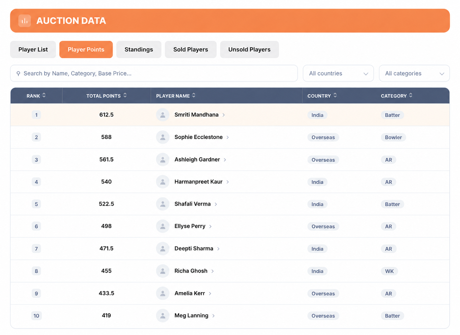Click Deepti Sharma's avatar icon
This screenshot has width=460, height=335.
[163, 249]
